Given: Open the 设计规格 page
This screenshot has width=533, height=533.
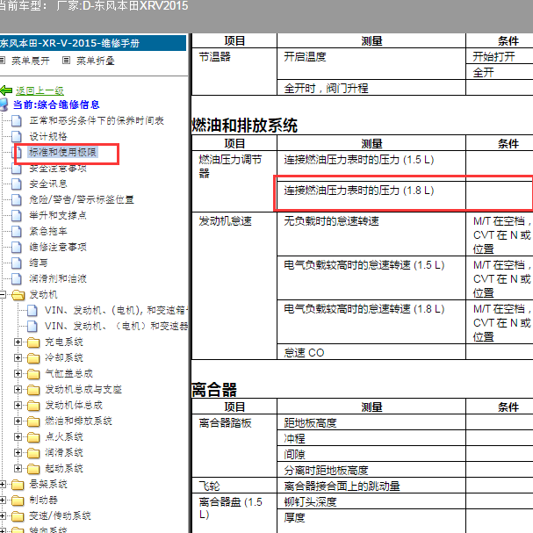Looking at the screenshot, I should pyautogui.click(x=48, y=136).
